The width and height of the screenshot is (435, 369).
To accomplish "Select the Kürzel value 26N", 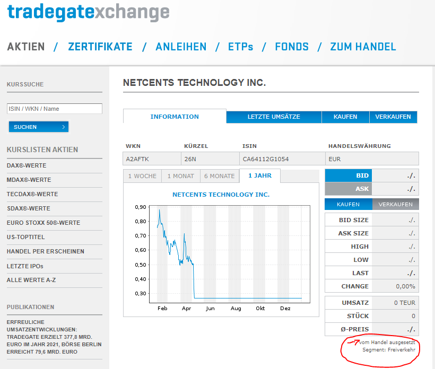I will click(x=190, y=159).
